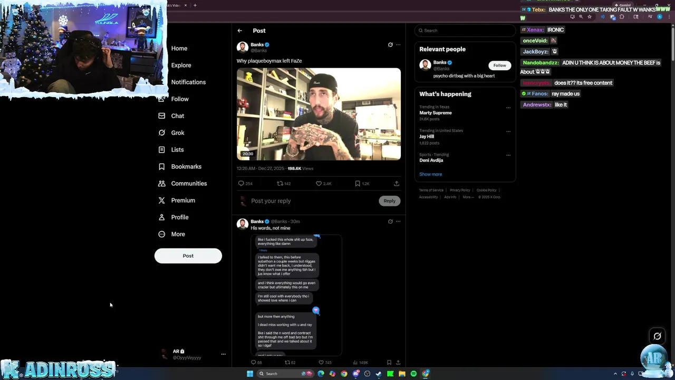This screenshot has width=675, height=380.
Task: Expand the More menu in sidebar
Action: (172, 234)
